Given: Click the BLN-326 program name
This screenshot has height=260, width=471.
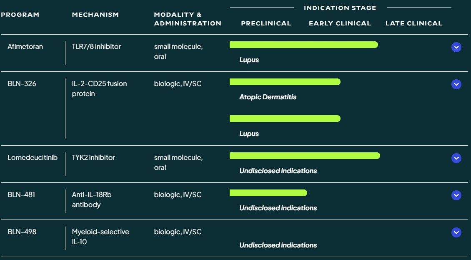Looking at the screenshot, I should (22, 83).
